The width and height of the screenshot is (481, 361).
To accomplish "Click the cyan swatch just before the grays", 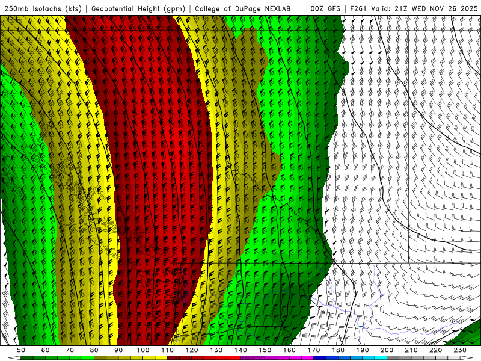I will [381, 358].
